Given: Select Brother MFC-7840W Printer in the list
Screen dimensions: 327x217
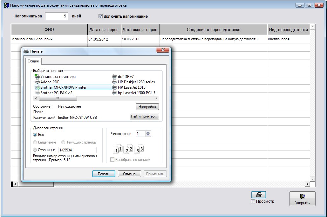Looking at the screenshot, I should coord(73,87).
